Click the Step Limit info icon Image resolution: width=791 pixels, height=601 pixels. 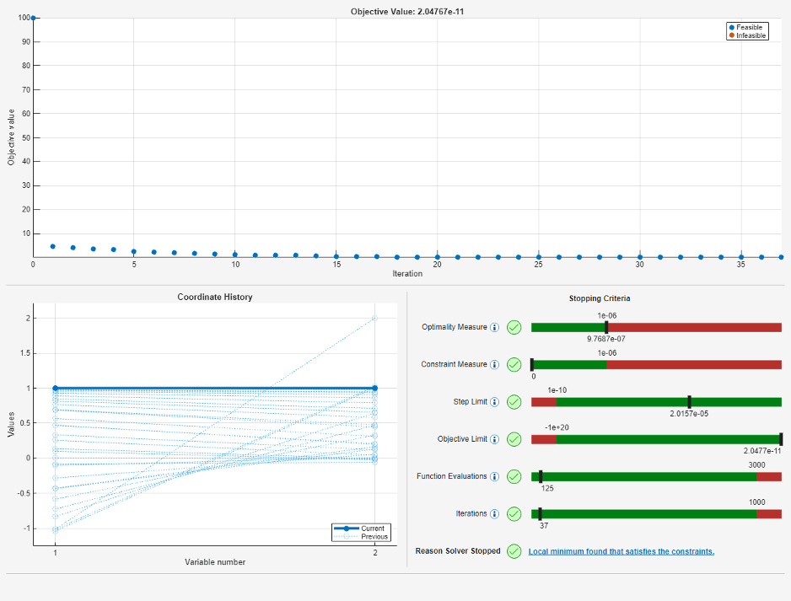click(x=495, y=402)
